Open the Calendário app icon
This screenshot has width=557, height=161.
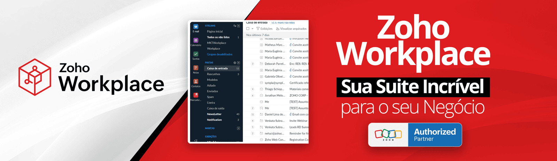(x=196, y=40)
